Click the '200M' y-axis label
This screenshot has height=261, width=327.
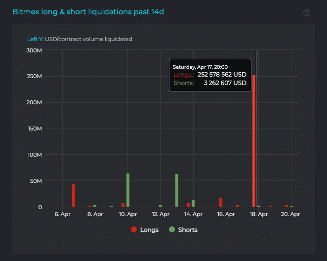pyautogui.click(x=34, y=102)
